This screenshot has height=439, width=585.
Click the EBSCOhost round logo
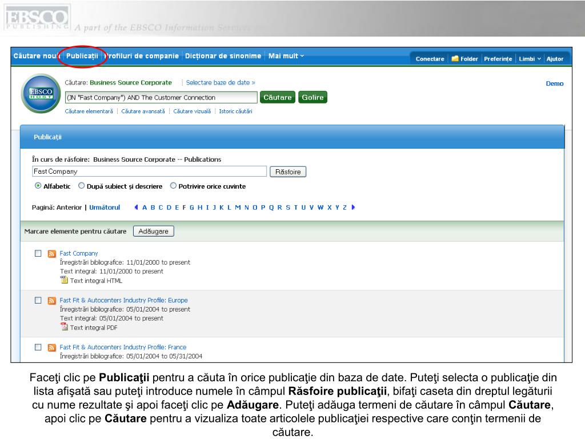41,93
